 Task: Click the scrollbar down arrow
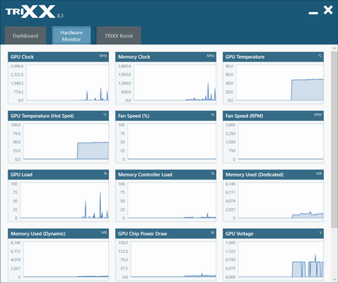(334, 279)
